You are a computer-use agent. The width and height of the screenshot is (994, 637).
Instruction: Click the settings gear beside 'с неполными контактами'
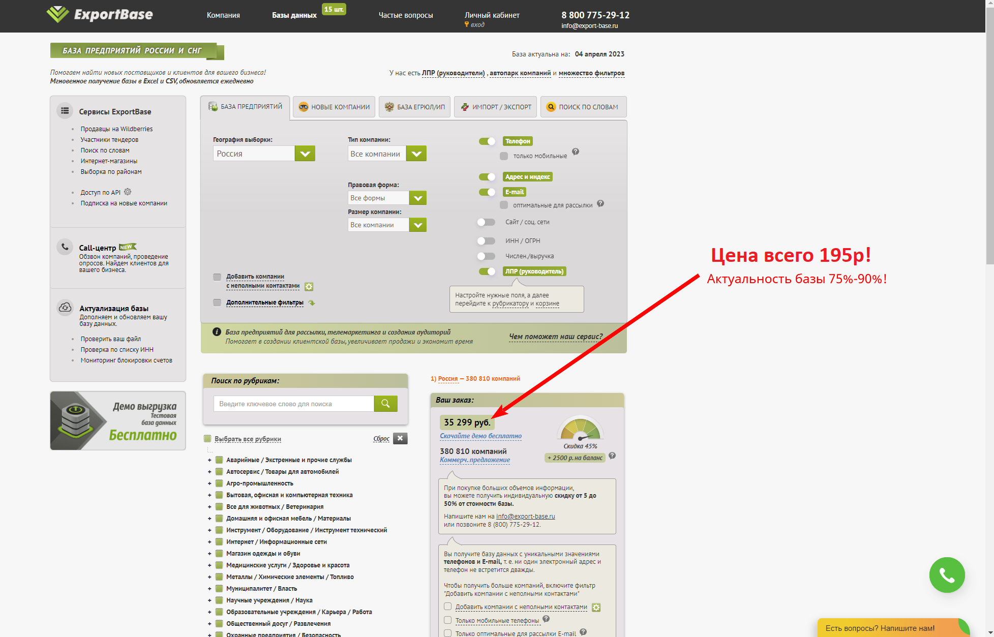309,287
